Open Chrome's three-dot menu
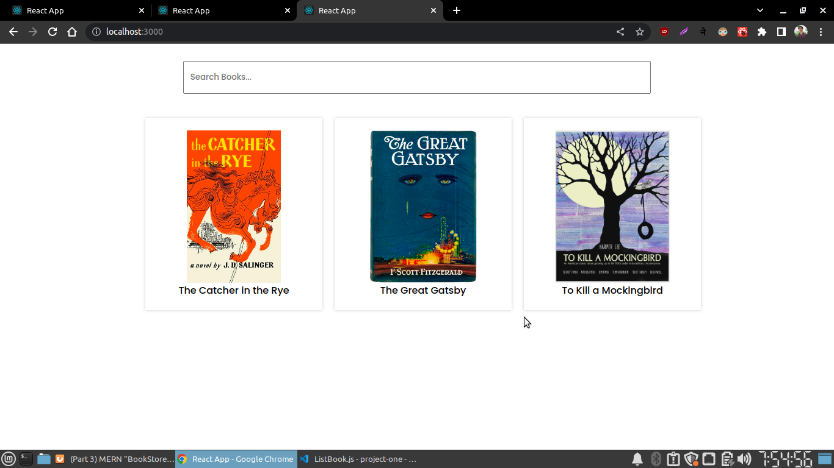834x468 pixels. pyautogui.click(x=821, y=32)
